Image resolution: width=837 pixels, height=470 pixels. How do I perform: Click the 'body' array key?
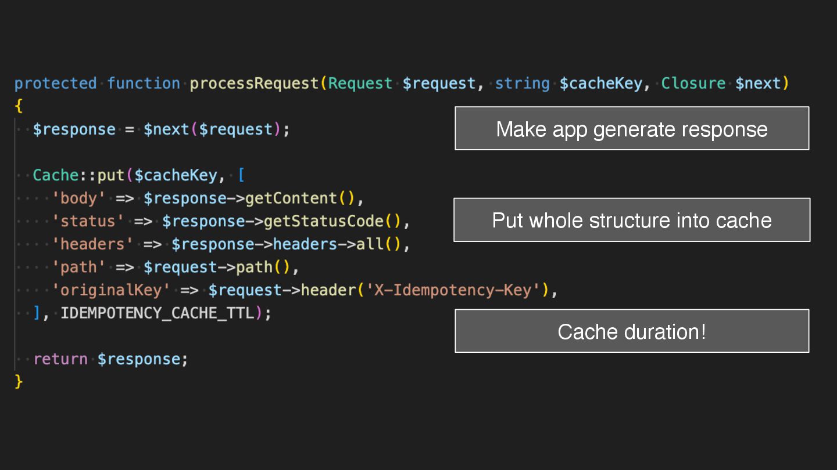(79, 198)
